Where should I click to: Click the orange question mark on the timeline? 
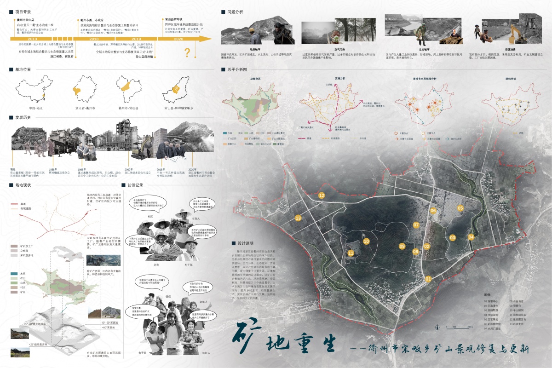pyautogui.click(x=187, y=52)
